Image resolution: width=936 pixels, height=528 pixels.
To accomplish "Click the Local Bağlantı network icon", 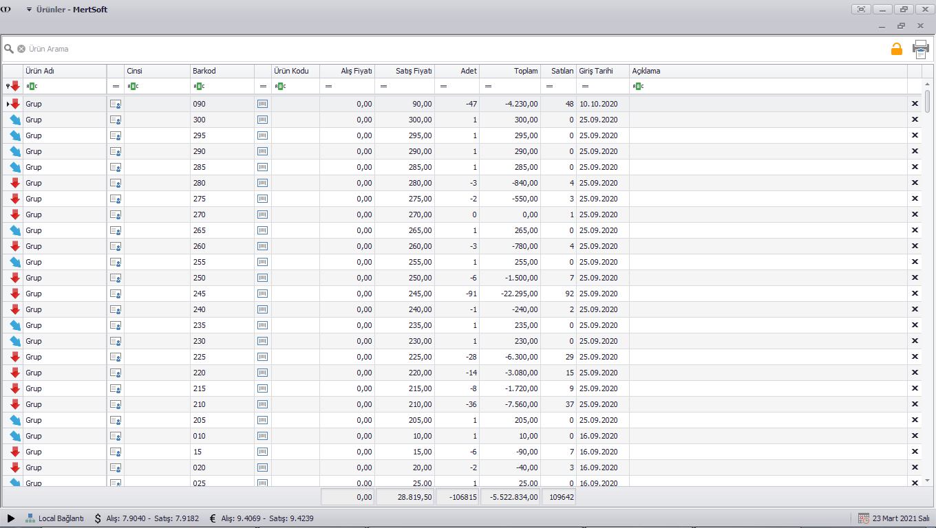I will click(30, 518).
